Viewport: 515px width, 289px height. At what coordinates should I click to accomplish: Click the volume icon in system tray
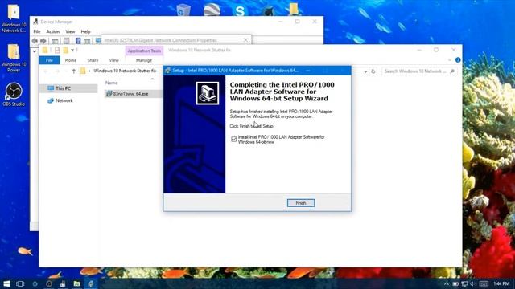pos(472,283)
